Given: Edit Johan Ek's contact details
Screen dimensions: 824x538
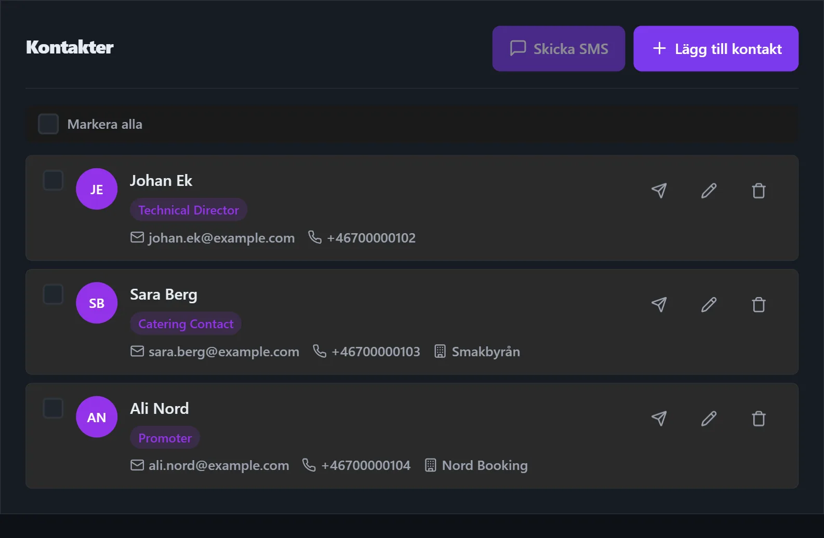Looking at the screenshot, I should tap(709, 191).
